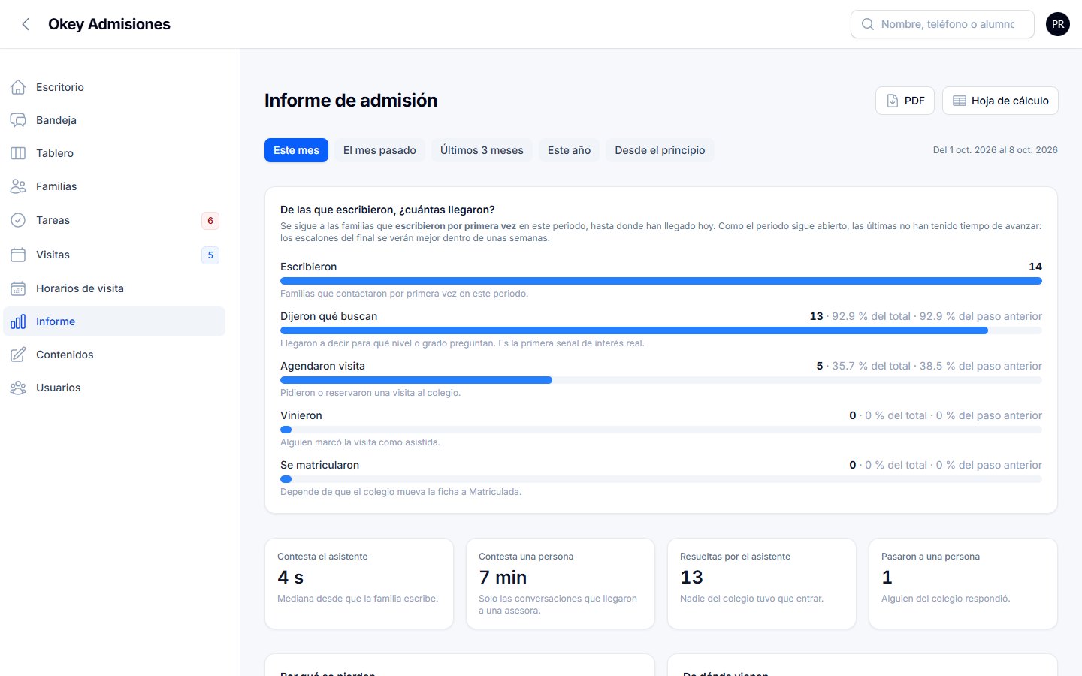Click the Contesta una persona 7 min card
This screenshot has height=676, width=1082.
561,584
